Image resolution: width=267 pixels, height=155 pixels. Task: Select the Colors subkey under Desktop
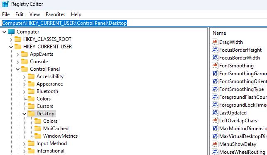(x=50, y=121)
